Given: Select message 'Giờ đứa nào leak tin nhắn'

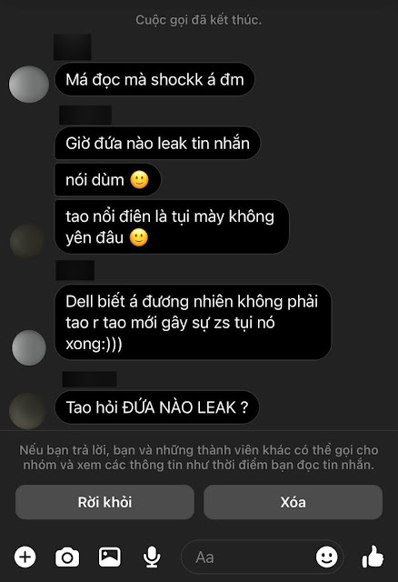Looking at the screenshot, I should coord(157,144).
